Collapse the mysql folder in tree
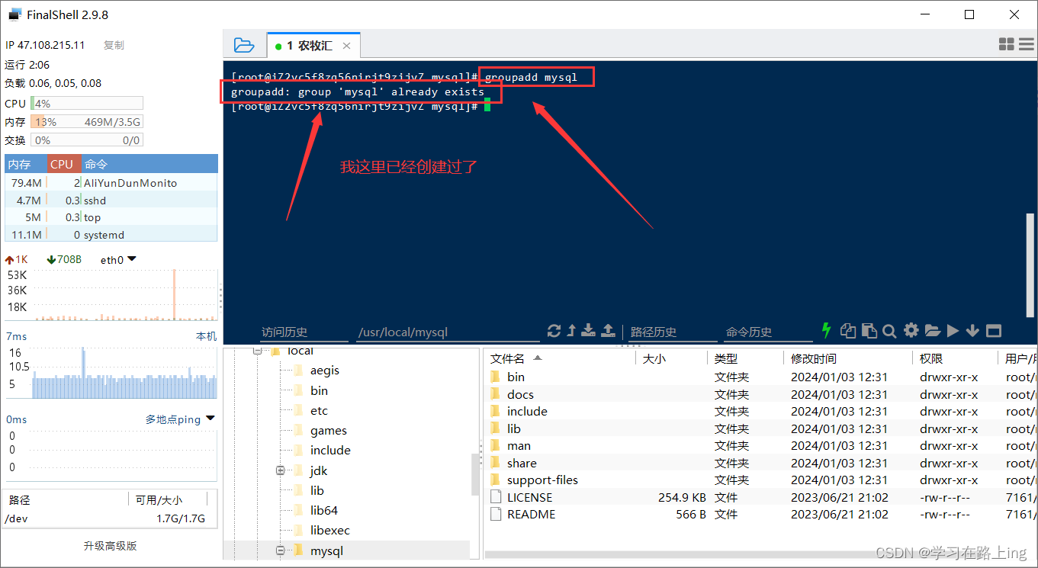Viewport: 1038px width, 568px height. (x=280, y=550)
